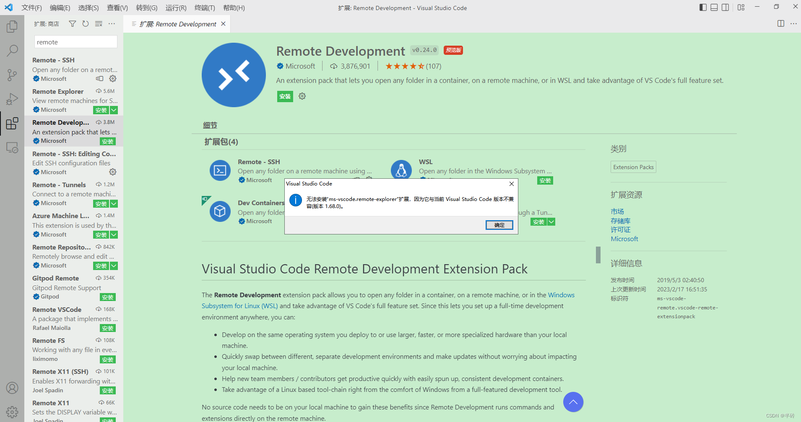Focus the extension search box containing remote
Image resolution: width=801 pixels, height=422 pixels.
click(76, 42)
